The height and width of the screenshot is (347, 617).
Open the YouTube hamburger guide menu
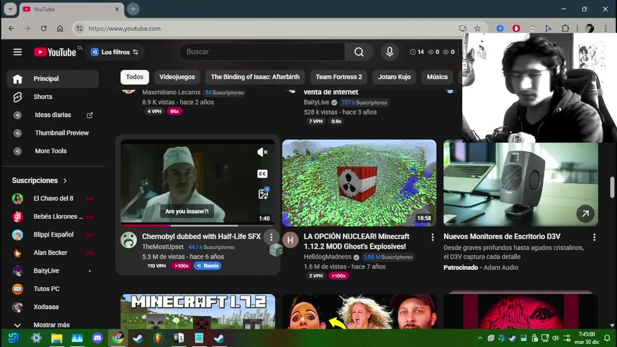coord(17,52)
